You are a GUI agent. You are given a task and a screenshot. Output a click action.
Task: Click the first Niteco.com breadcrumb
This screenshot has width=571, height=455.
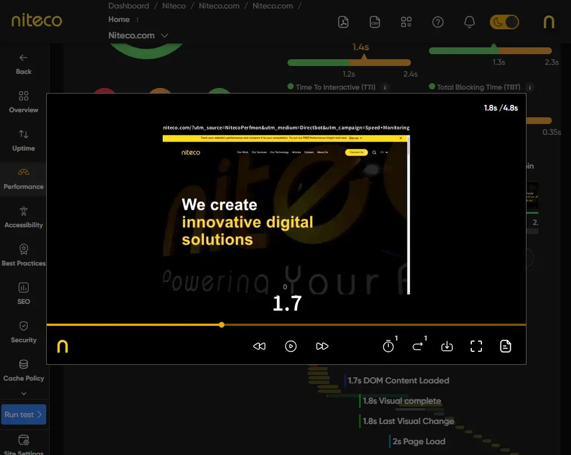point(219,6)
